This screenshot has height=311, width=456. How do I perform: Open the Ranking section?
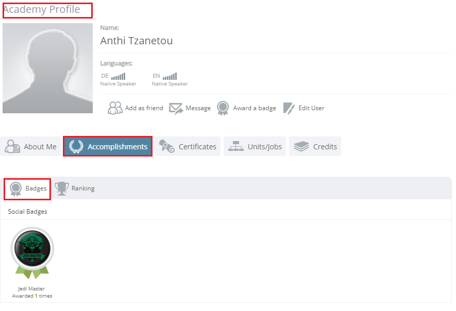pyautogui.click(x=75, y=188)
